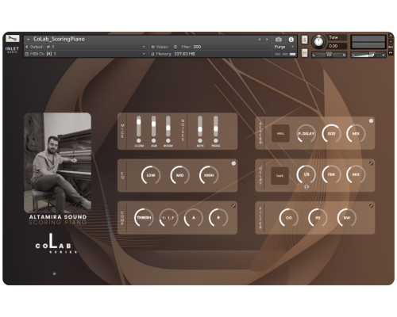Toggle the Sub mic on/off dot
Screen dimensions: 397x317
[153, 140]
